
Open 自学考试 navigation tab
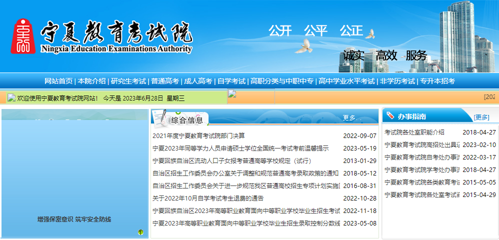pos(231,81)
